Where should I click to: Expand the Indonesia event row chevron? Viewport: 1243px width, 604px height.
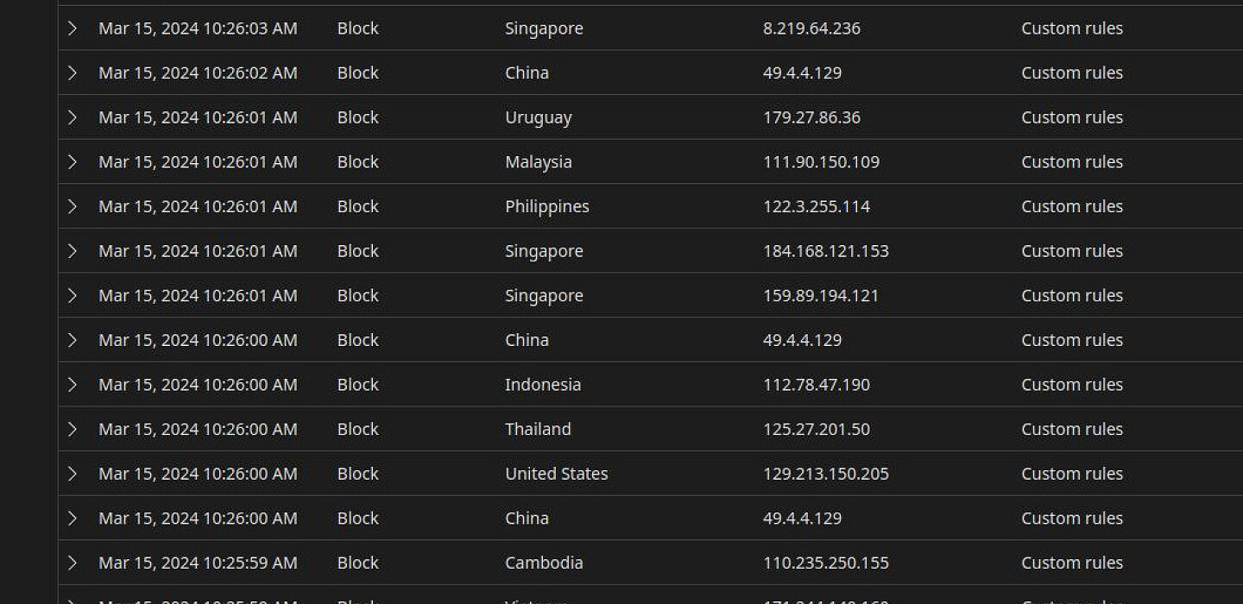pos(73,385)
